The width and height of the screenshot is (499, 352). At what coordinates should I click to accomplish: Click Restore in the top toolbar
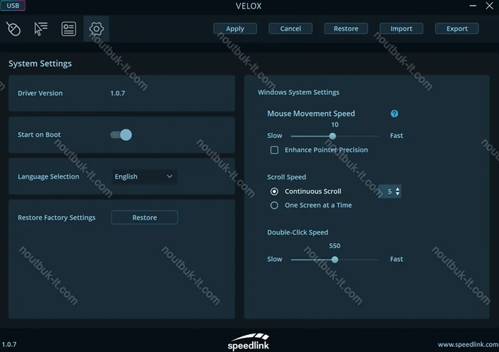(346, 29)
